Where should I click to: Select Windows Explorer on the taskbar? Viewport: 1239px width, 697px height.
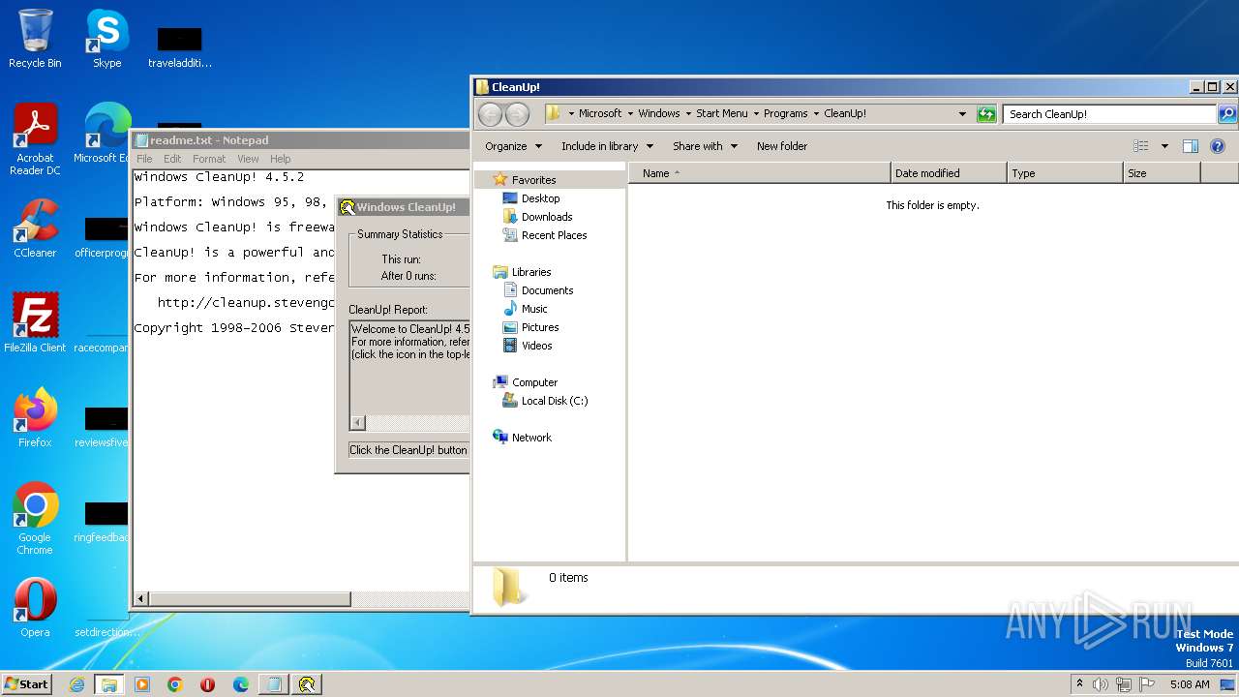click(x=108, y=684)
